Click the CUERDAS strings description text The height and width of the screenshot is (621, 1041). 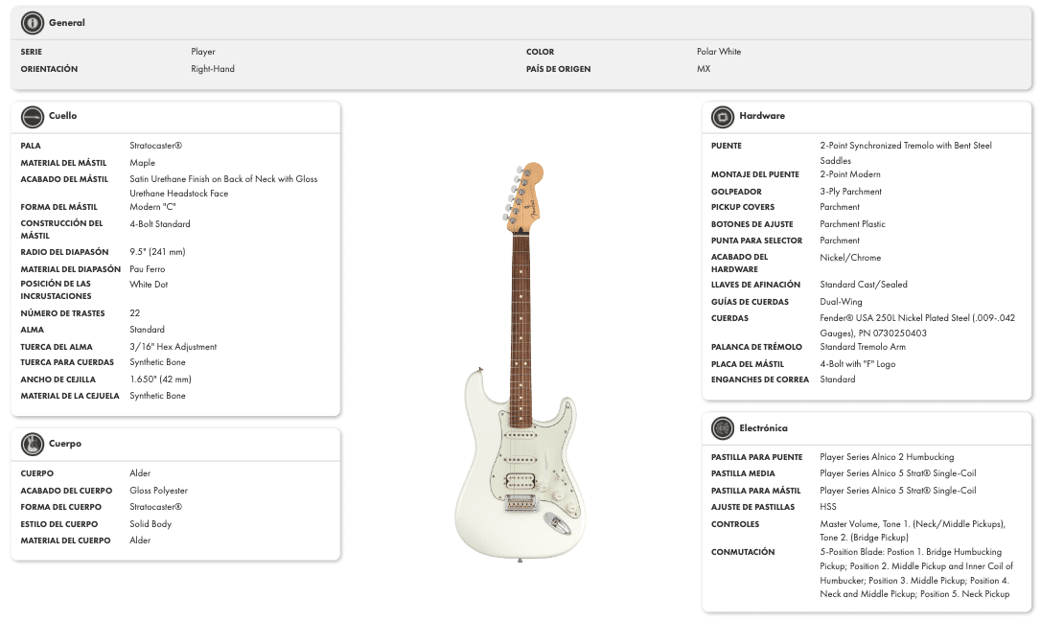[917, 326]
